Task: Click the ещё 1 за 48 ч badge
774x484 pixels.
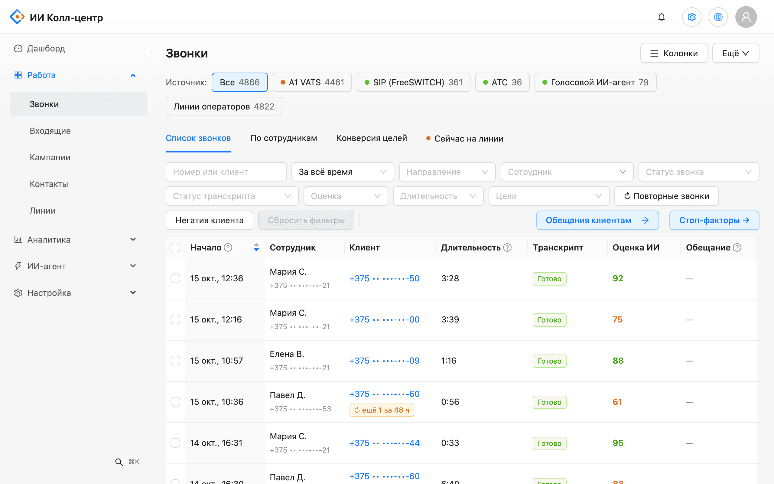Action: pos(382,410)
